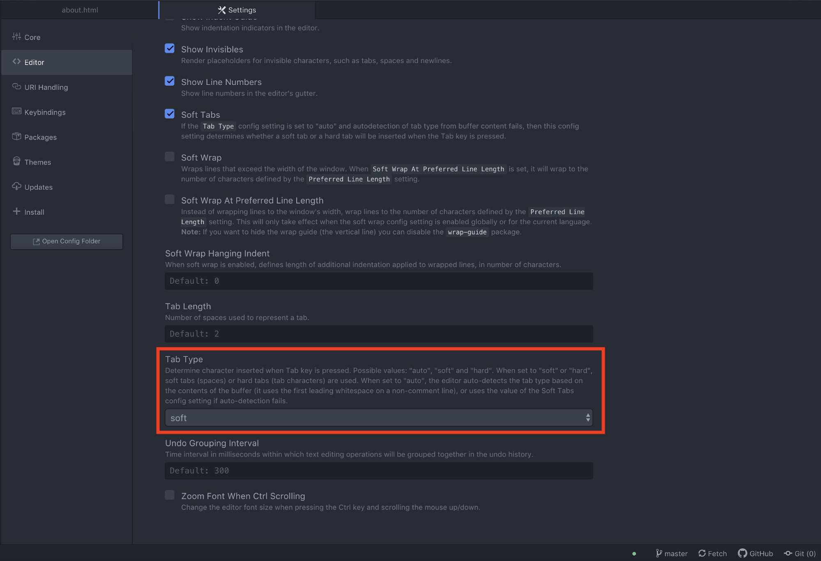Open the Config Folder
Image resolution: width=821 pixels, height=561 pixels.
click(66, 241)
